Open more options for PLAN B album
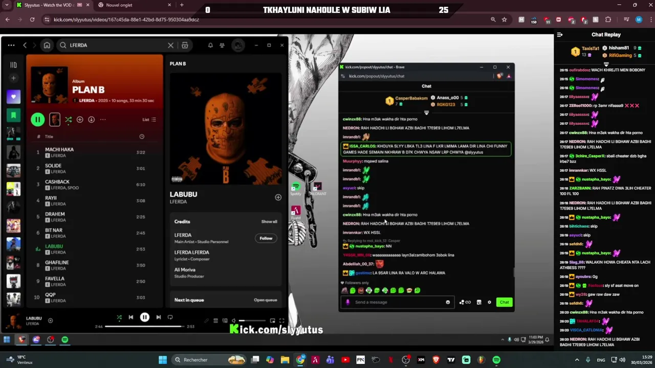655x368 pixels. pos(103,120)
